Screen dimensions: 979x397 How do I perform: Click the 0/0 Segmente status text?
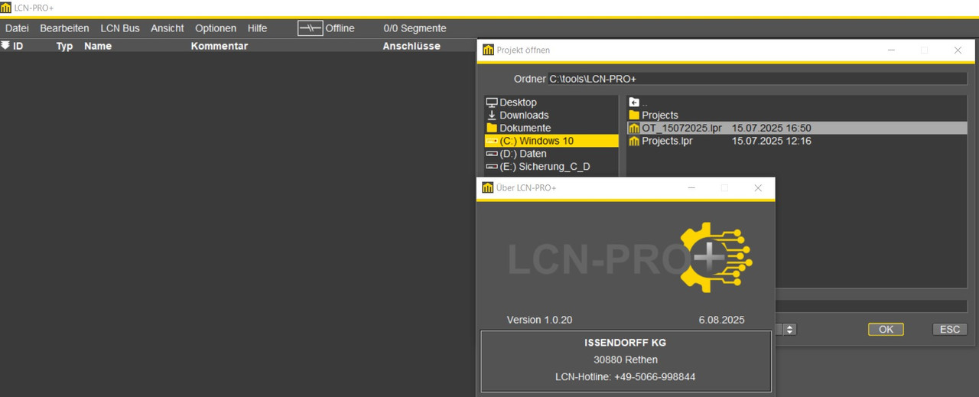tap(415, 28)
